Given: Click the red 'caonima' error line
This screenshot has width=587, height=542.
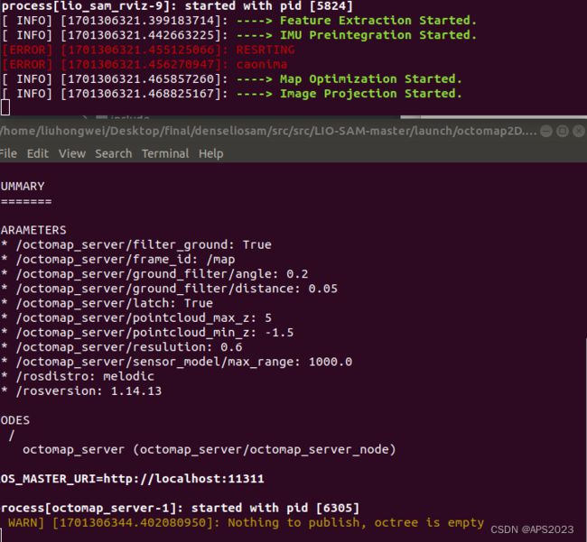Looking at the screenshot, I should [144, 64].
